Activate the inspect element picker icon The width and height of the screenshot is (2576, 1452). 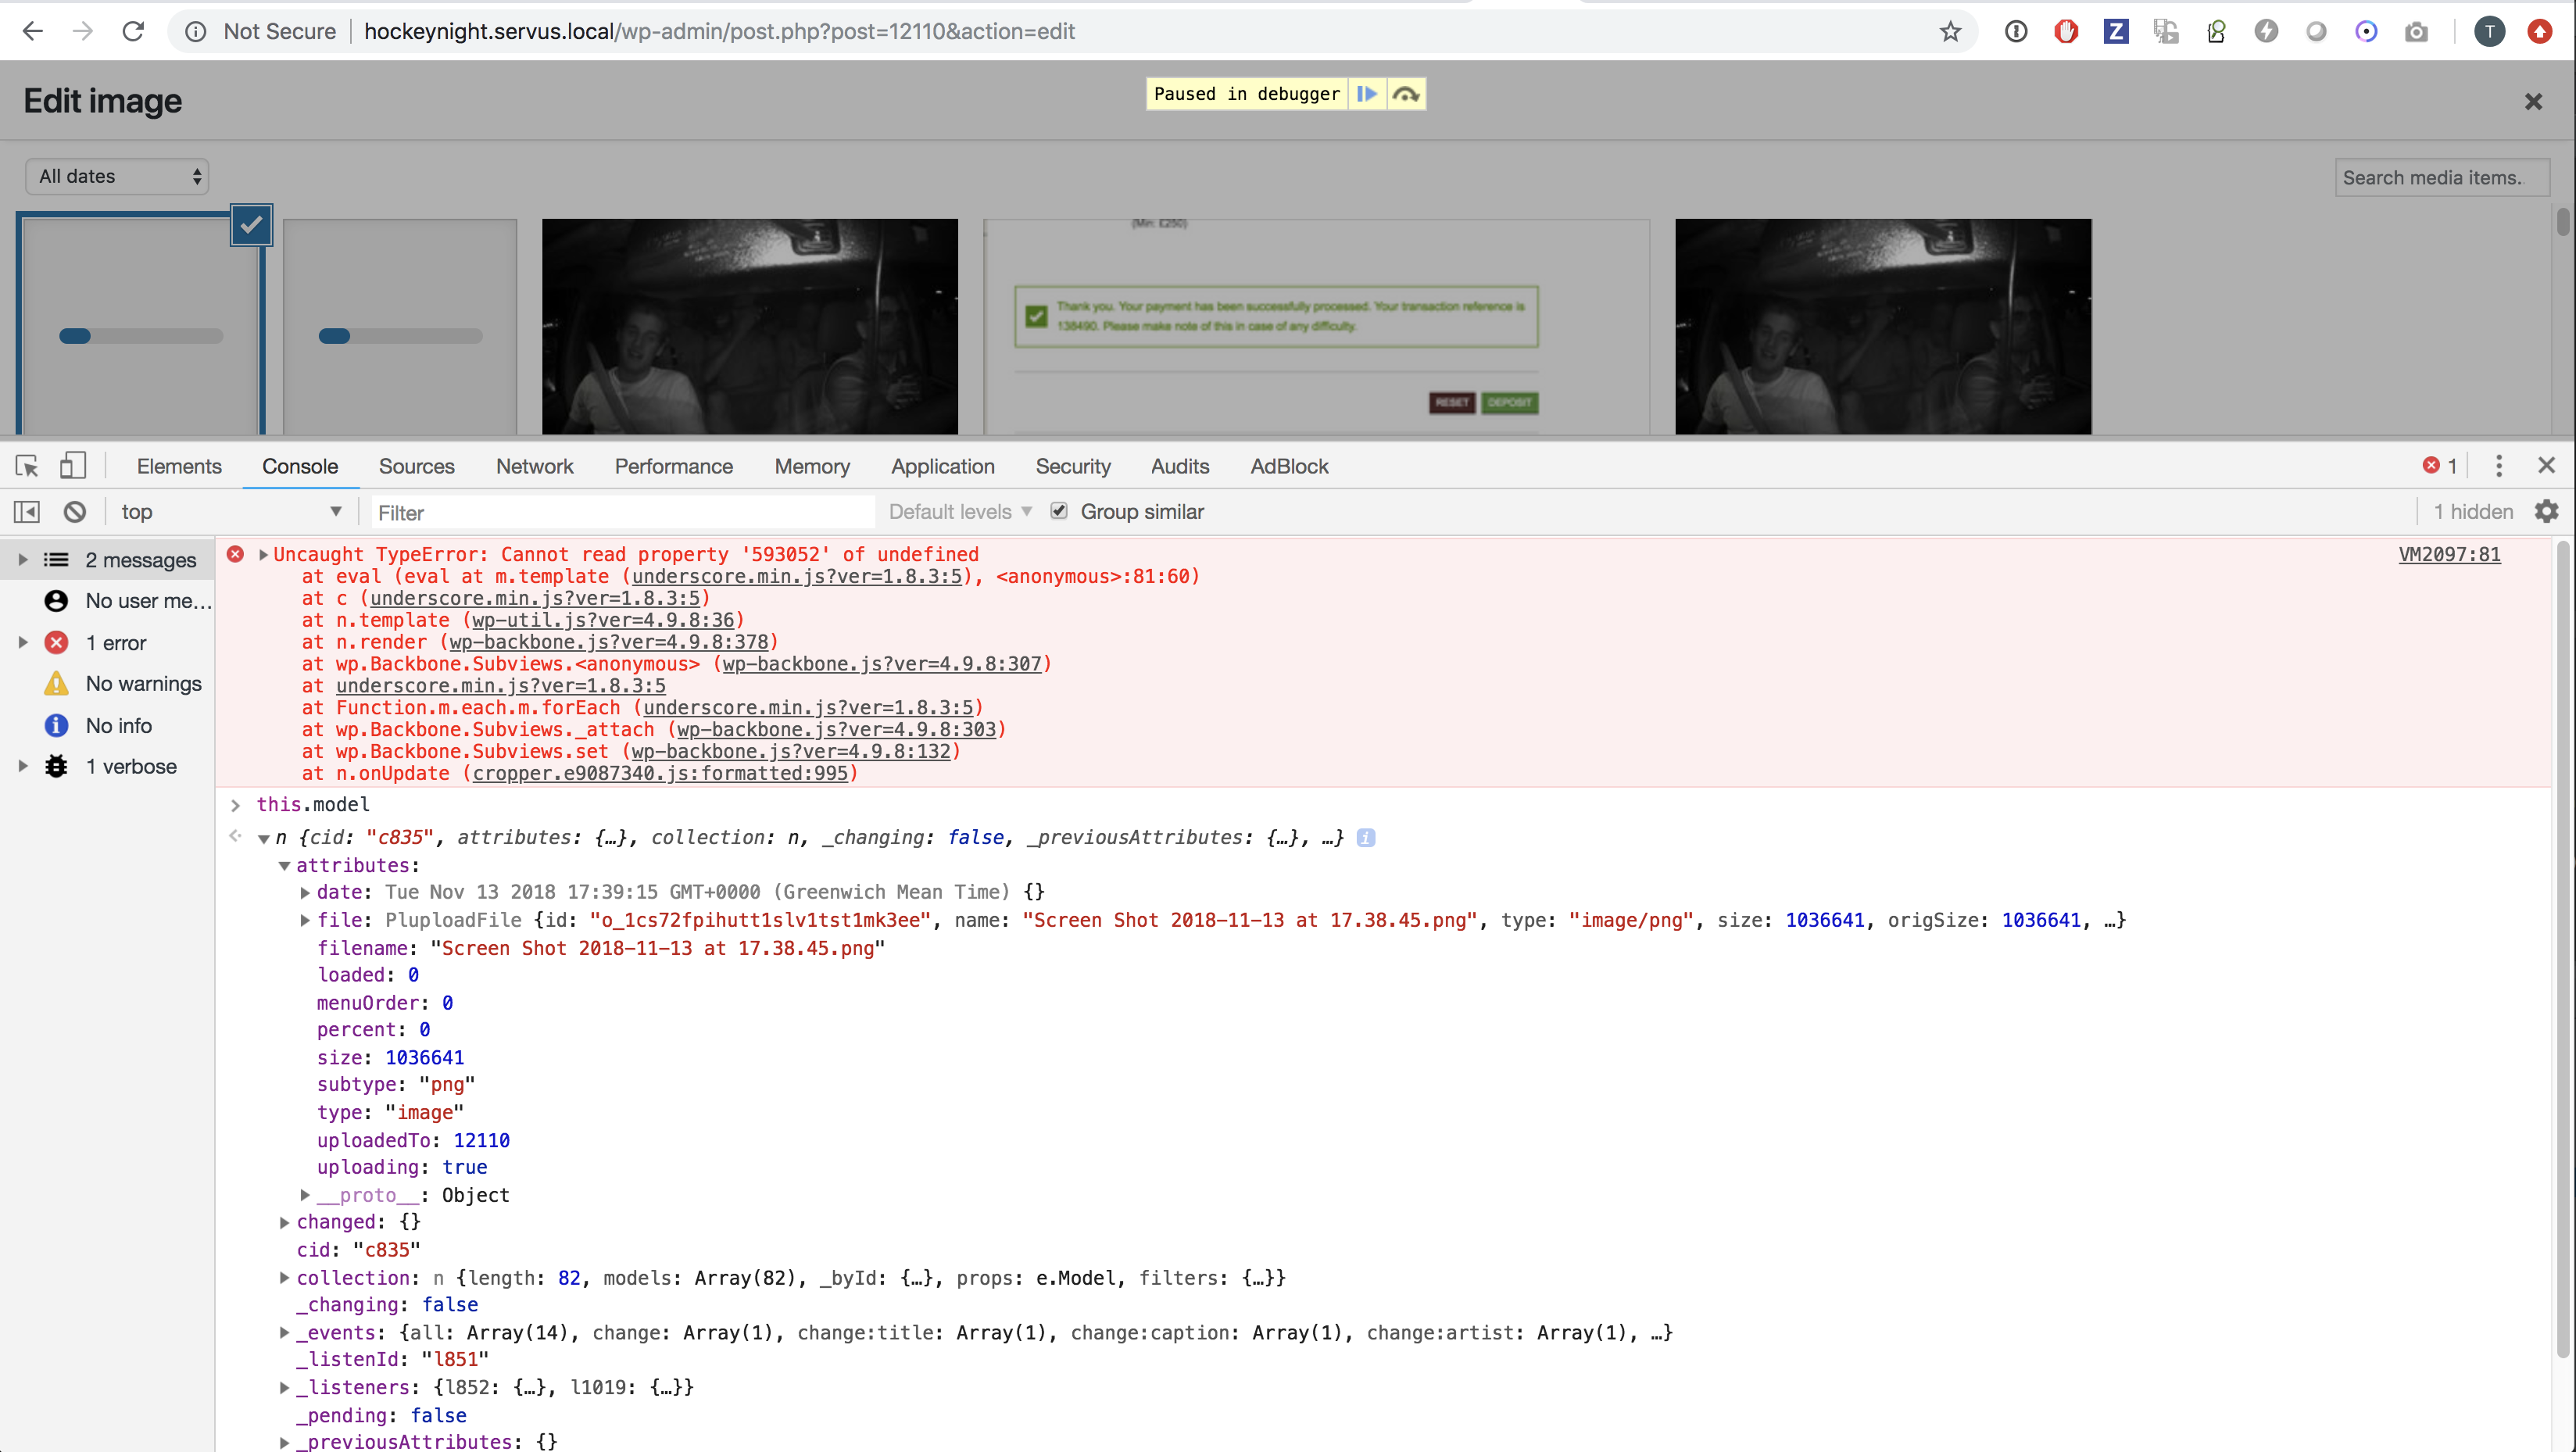click(27, 466)
